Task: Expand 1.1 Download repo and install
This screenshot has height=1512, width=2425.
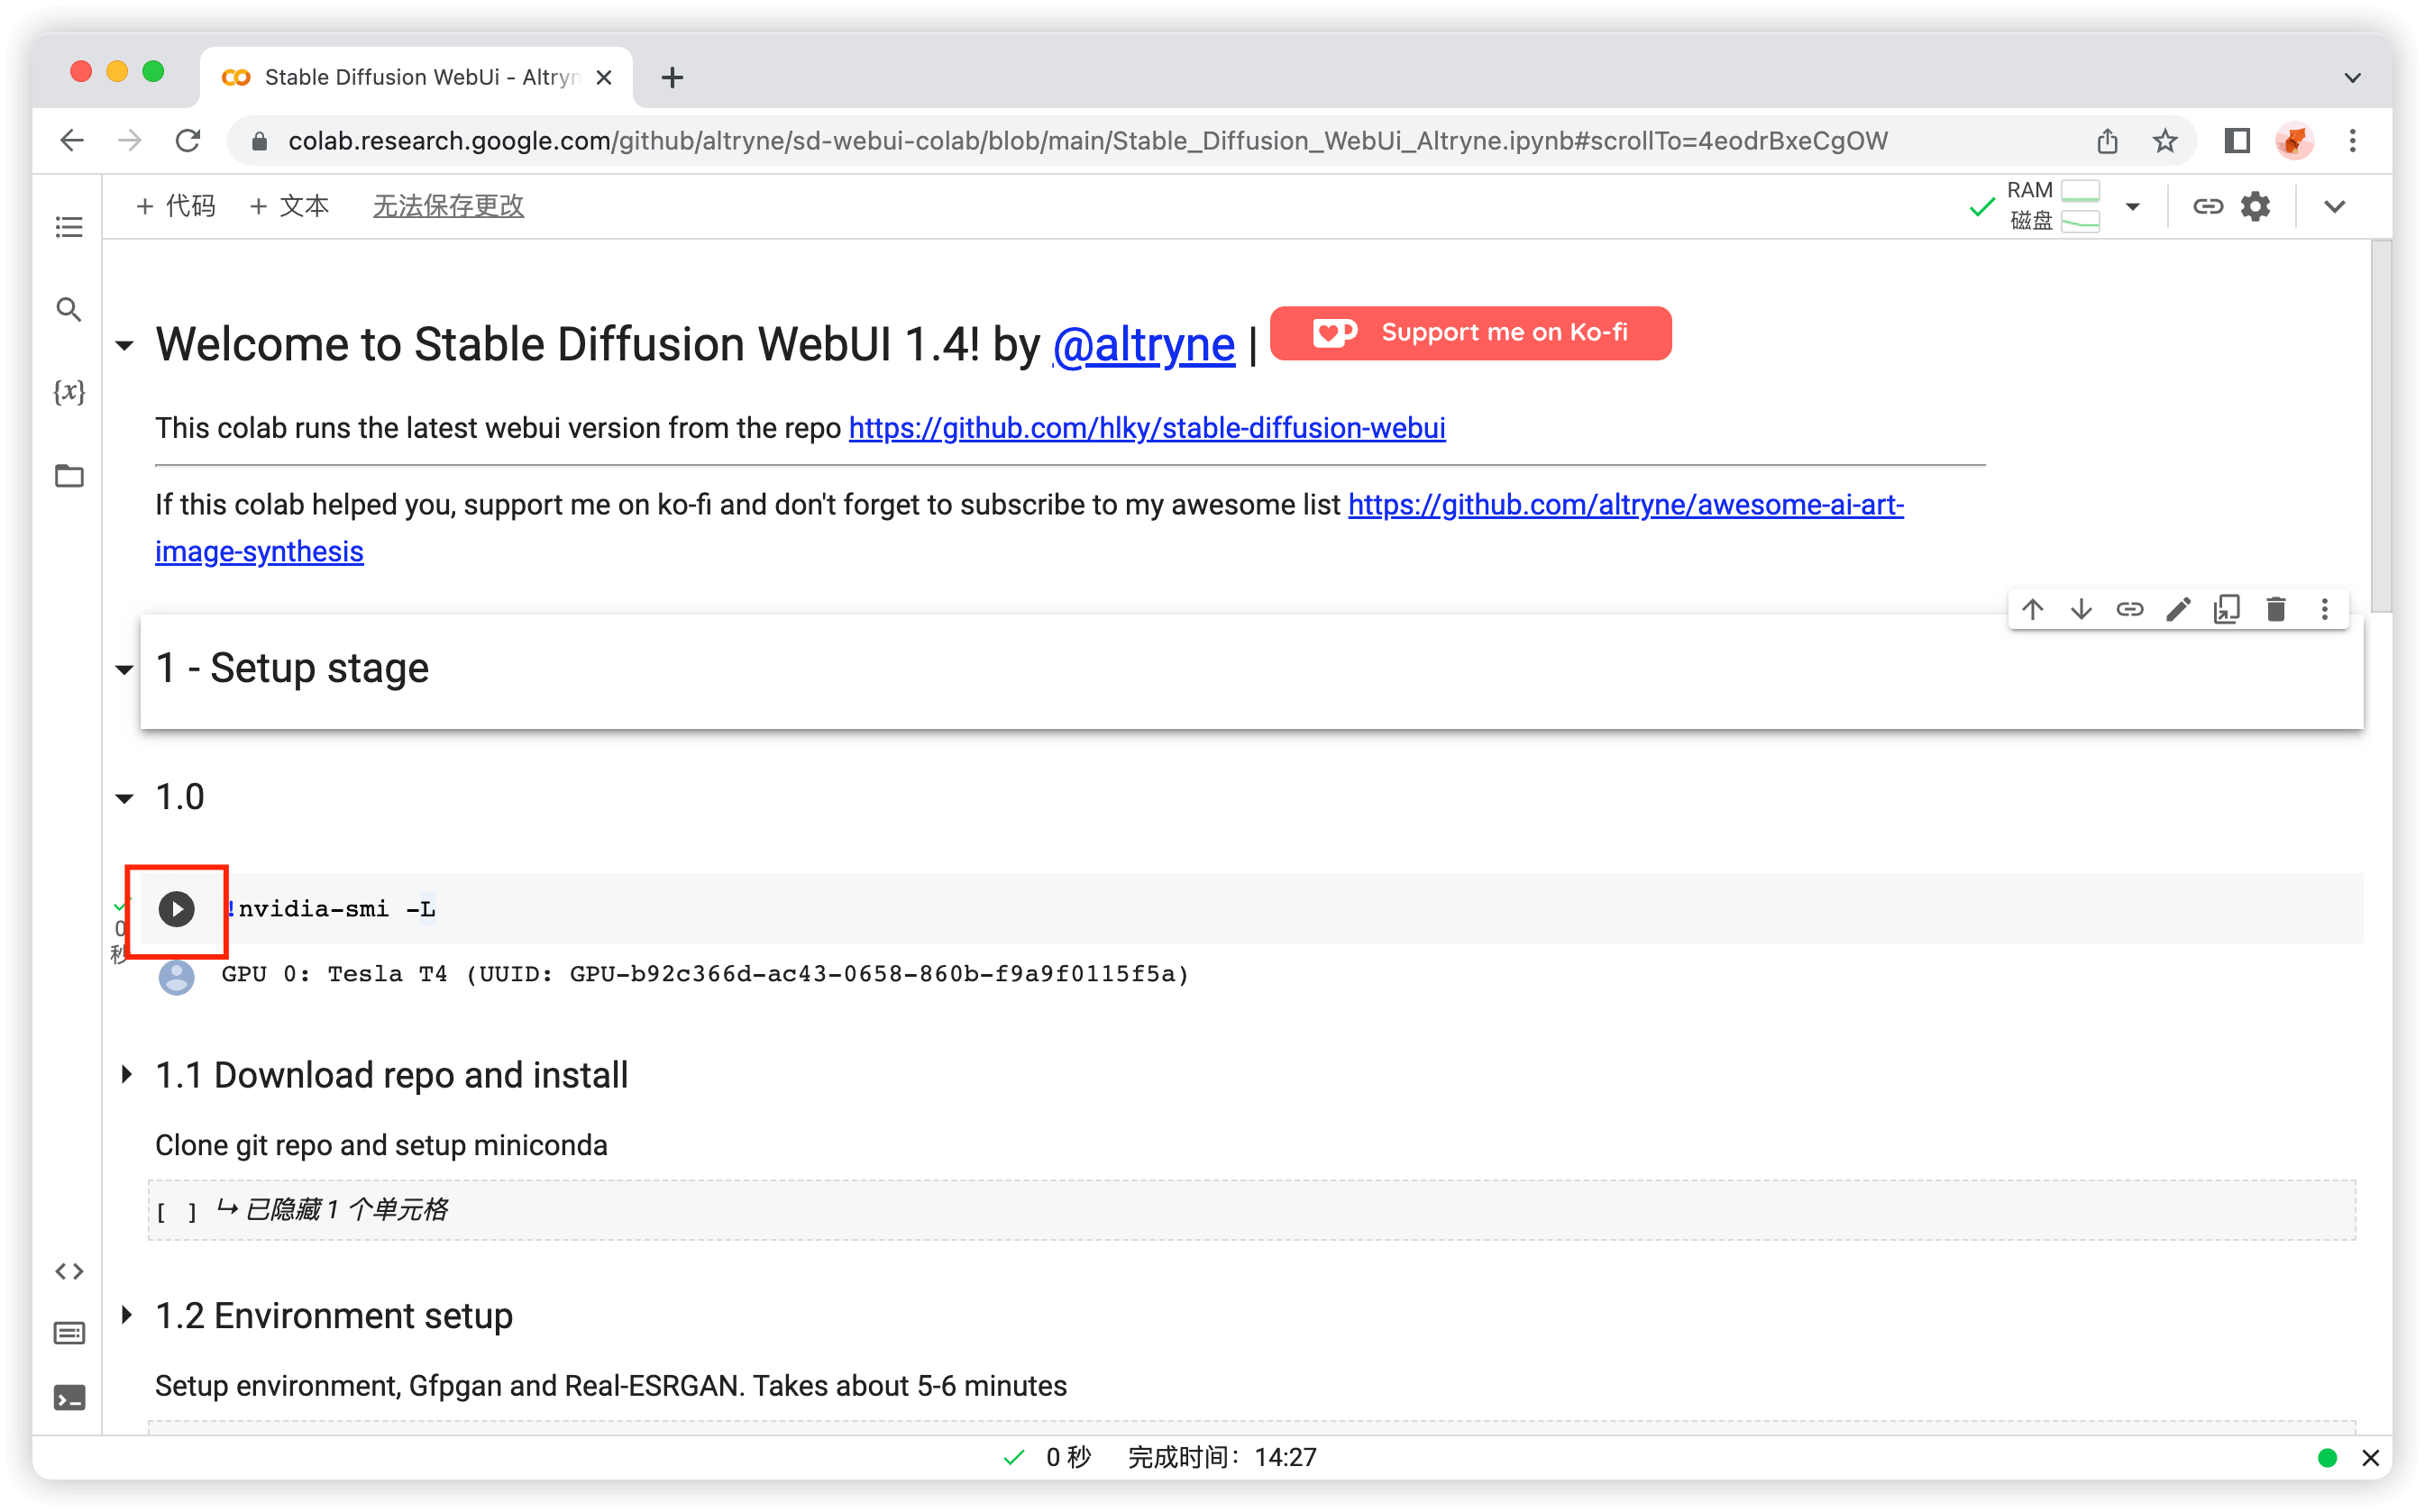Action: [x=126, y=1075]
